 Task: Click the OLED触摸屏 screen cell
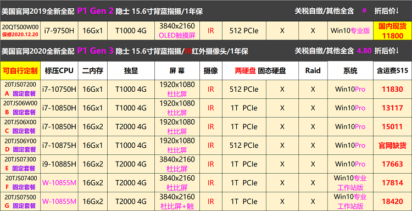click(177, 30)
